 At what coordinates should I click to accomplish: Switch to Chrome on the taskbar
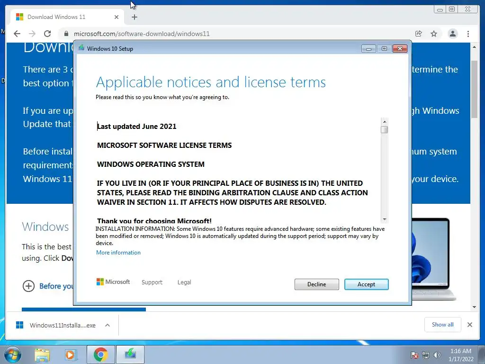100,355
